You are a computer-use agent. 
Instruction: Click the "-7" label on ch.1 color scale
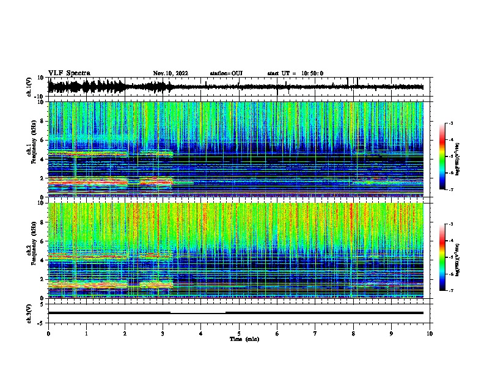(x=450, y=189)
